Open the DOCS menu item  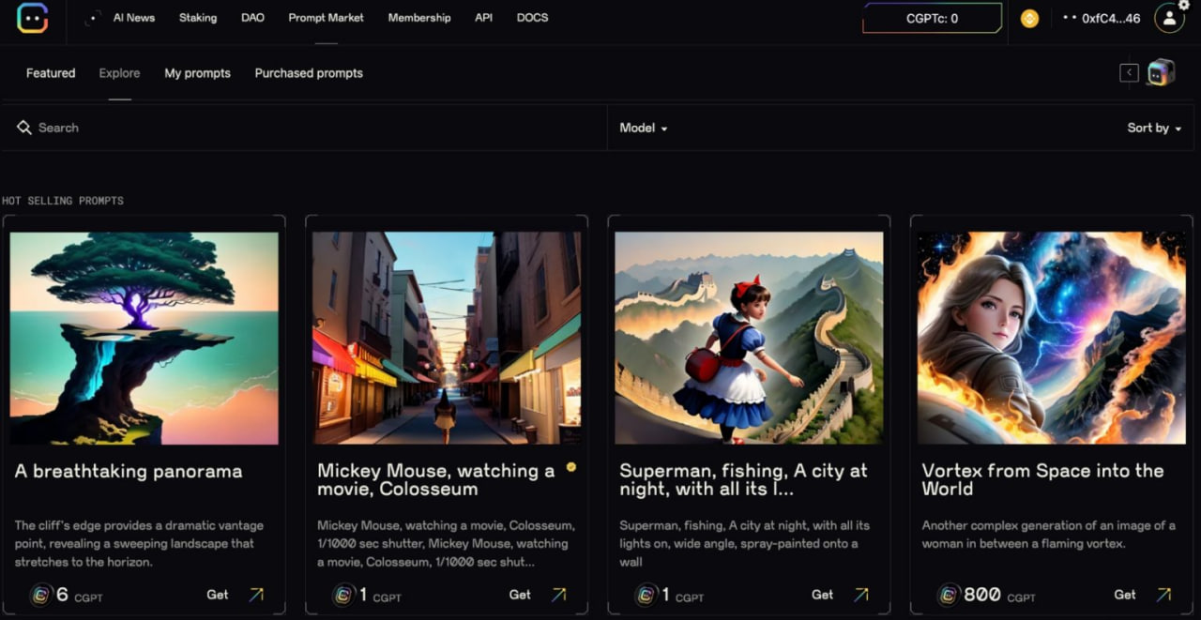(532, 18)
